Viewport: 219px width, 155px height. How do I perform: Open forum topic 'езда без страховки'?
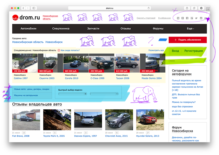click(182, 107)
